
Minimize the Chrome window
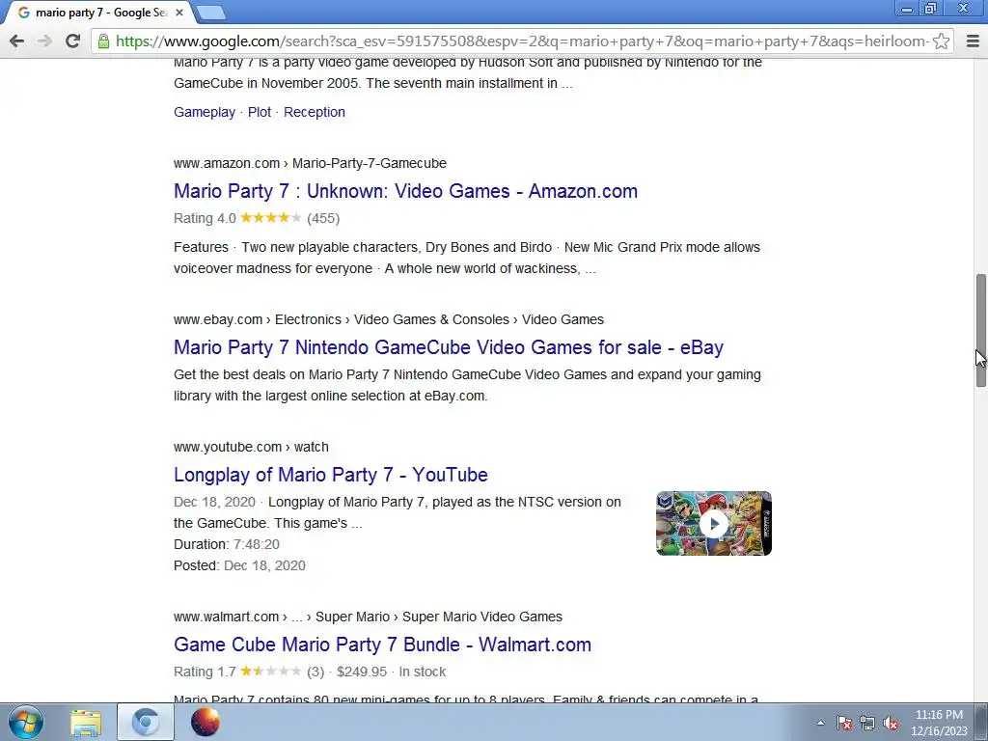[907, 9]
